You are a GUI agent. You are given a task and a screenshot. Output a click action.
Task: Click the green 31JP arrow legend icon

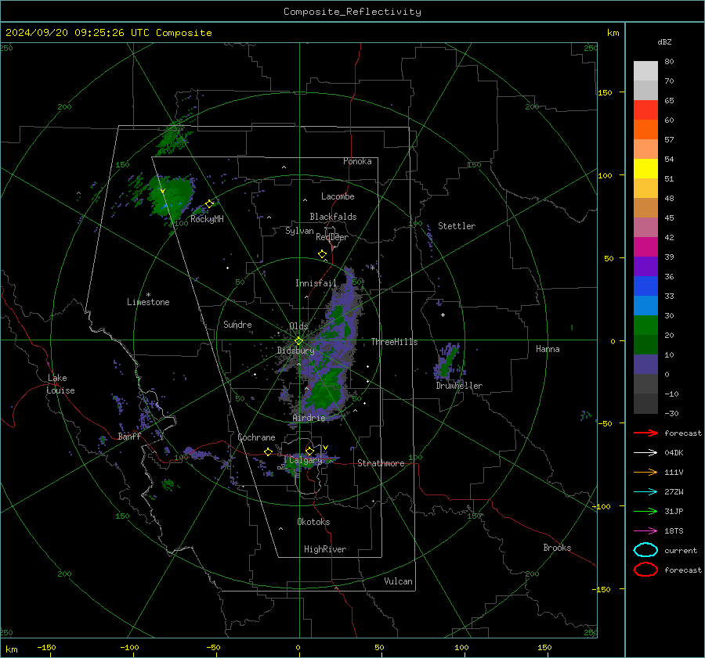[x=645, y=511]
